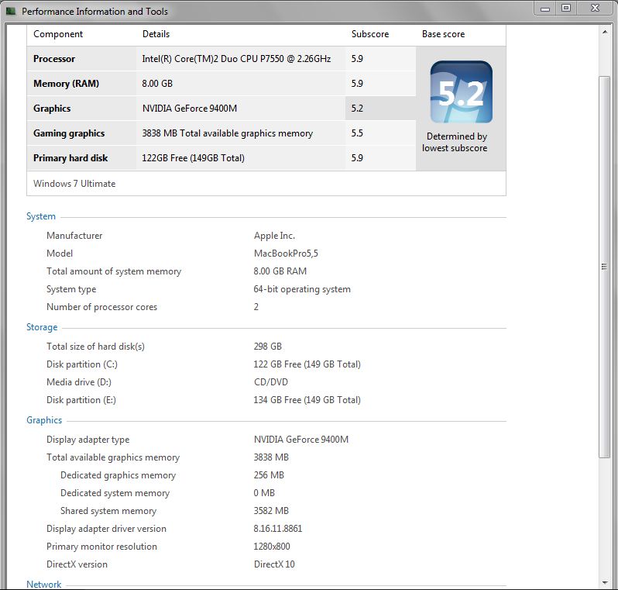The image size is (618, 590).
Task: Click the Base score column header
Action: [x=444, y=34]
